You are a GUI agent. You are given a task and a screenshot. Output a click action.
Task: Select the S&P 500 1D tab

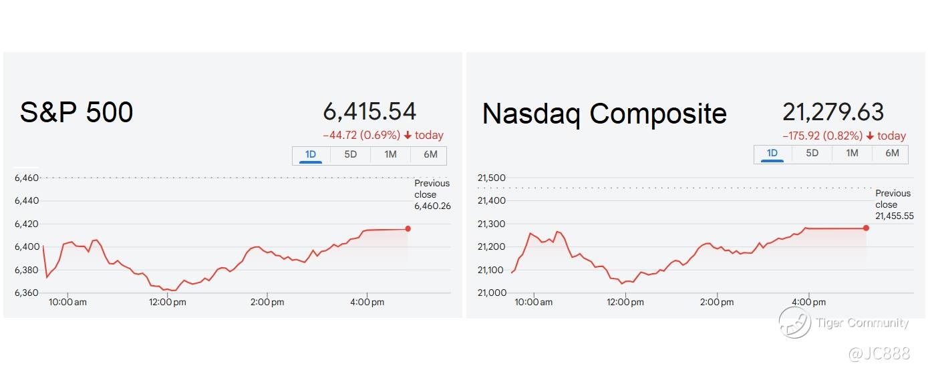pos(311,155)
